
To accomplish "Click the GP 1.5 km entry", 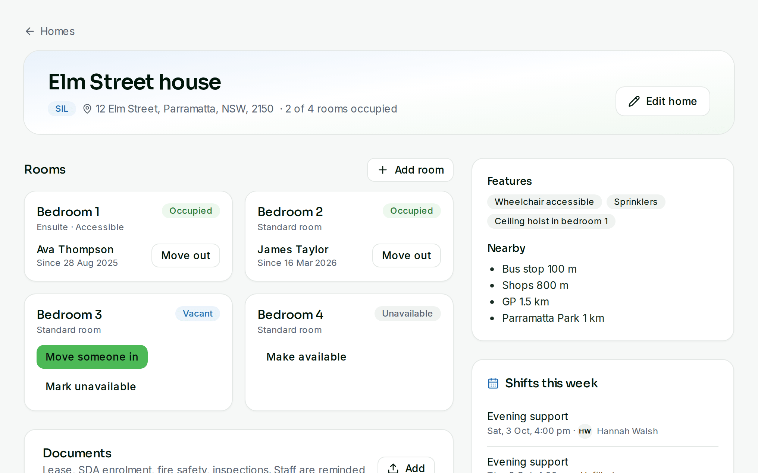I will [526, 302].
